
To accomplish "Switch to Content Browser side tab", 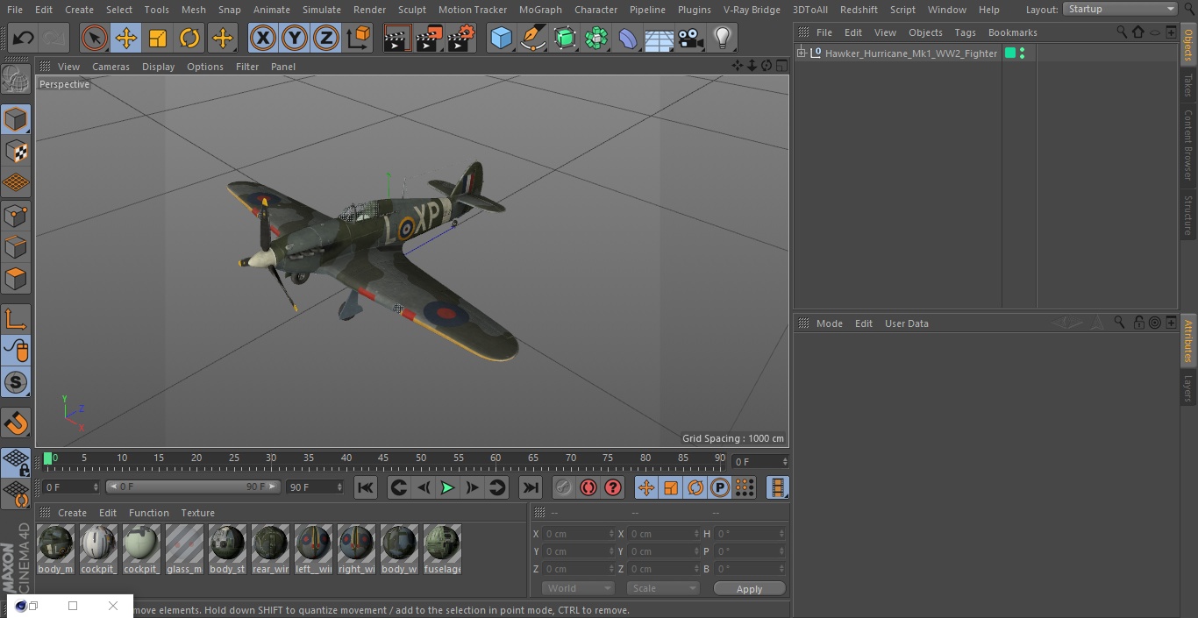I will [1188, 145].
